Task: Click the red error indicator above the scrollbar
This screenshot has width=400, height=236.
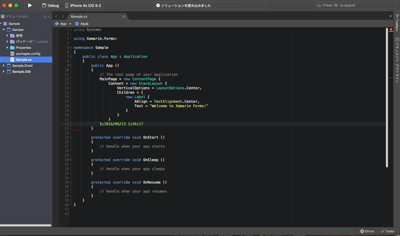Action: tap(391, 30)
